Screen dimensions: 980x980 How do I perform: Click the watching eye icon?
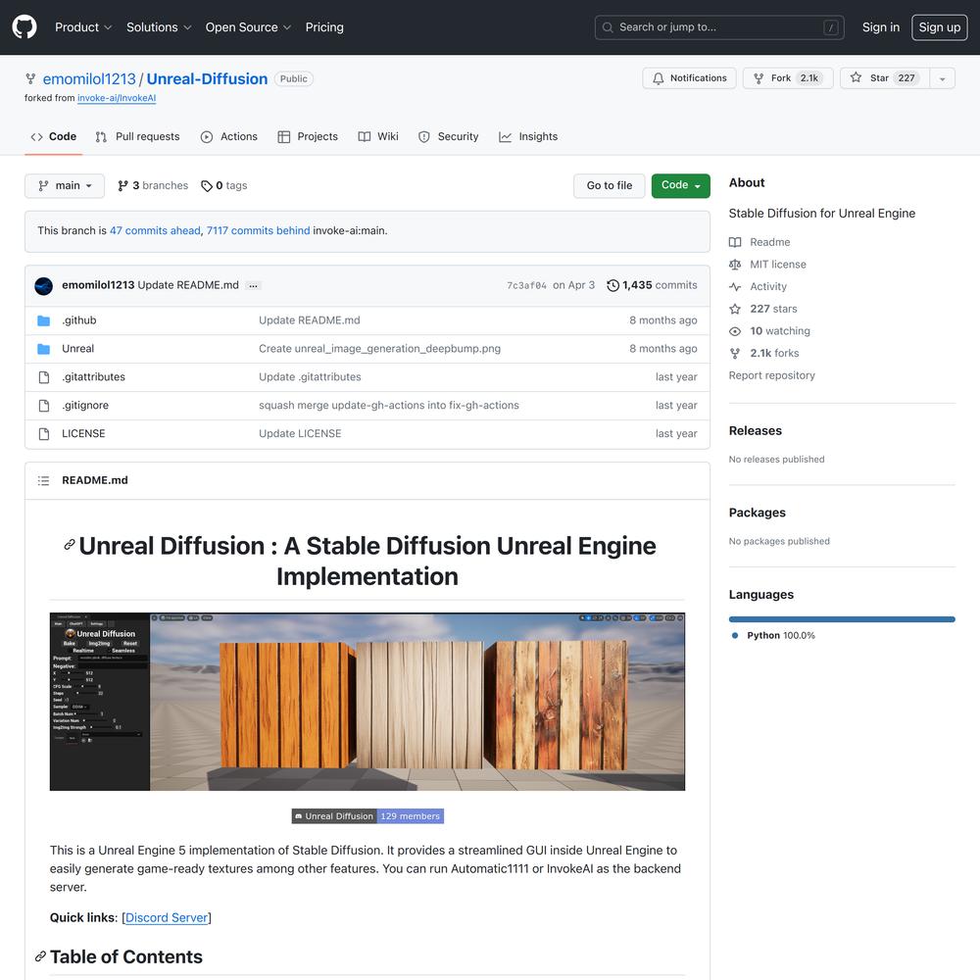pos(735,331)
